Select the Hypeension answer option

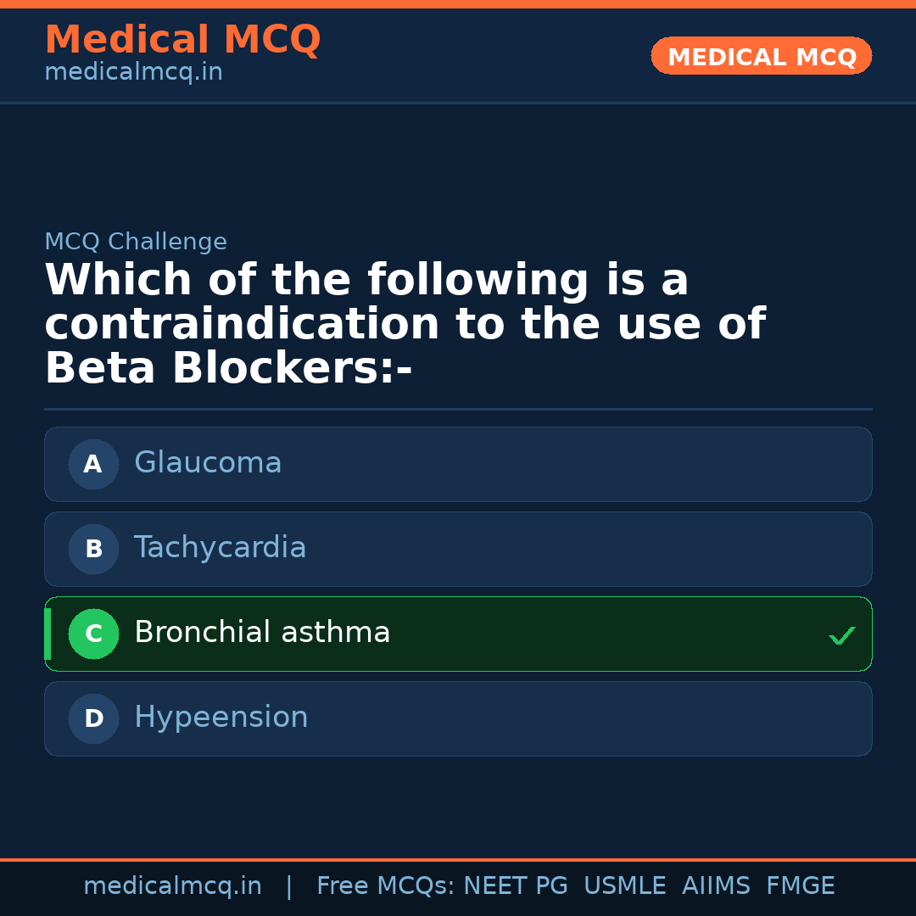458,718
